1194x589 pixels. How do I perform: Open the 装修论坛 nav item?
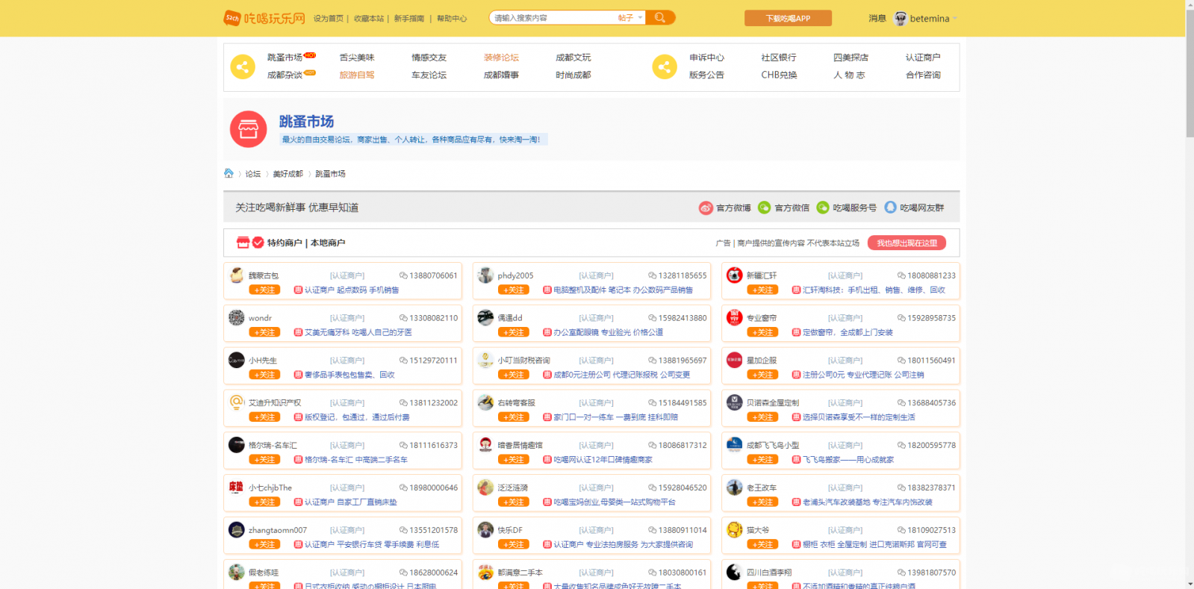pyautogui.click(x=501, y=57)
